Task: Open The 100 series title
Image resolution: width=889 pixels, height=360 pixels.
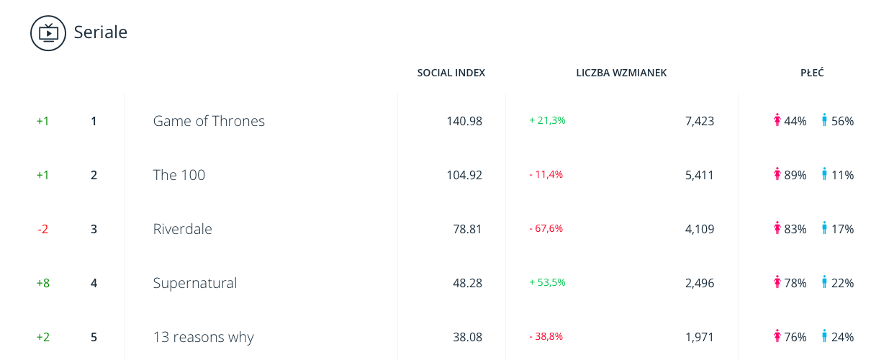Action: tap(179, 175)
